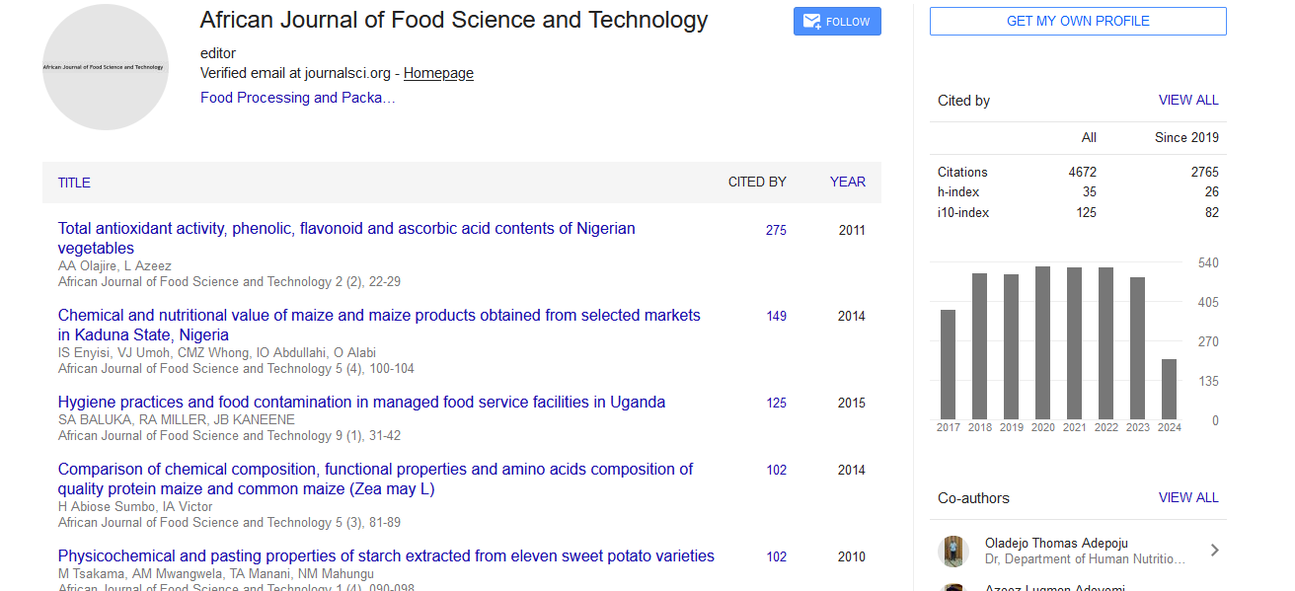The height and width of the screenshot is (591, 1295).
Task: View all citations in Cited by
Action: pos(1188,100)
